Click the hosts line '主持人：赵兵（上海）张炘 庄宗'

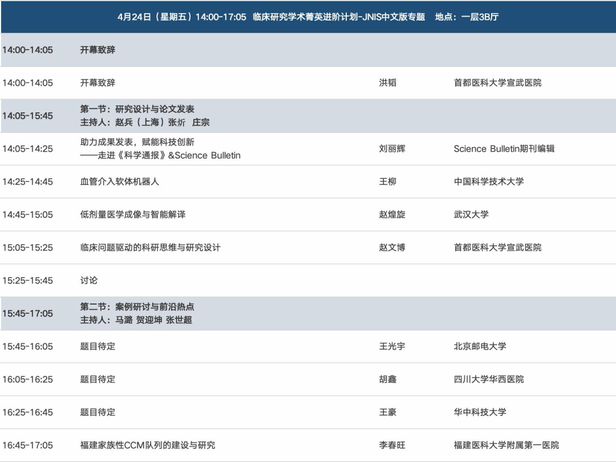(x=144, y=123)
